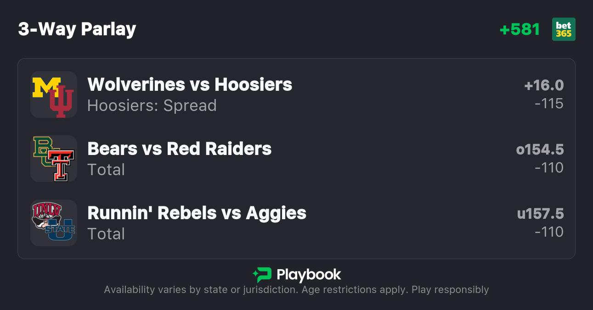This screenshot has height=310, width=593.
Task: Select the o154.5 over total
Action: [x=540, y=149]
